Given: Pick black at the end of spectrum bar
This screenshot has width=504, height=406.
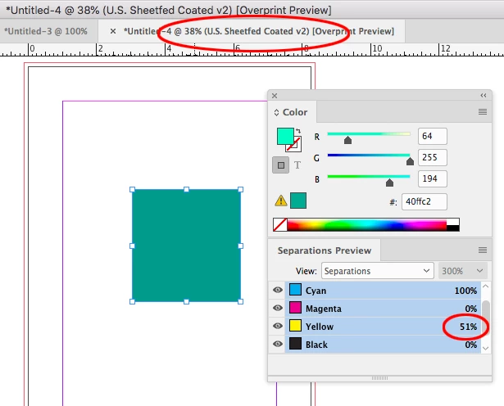Looking at the screenshot, I should (x=453, y=228).
